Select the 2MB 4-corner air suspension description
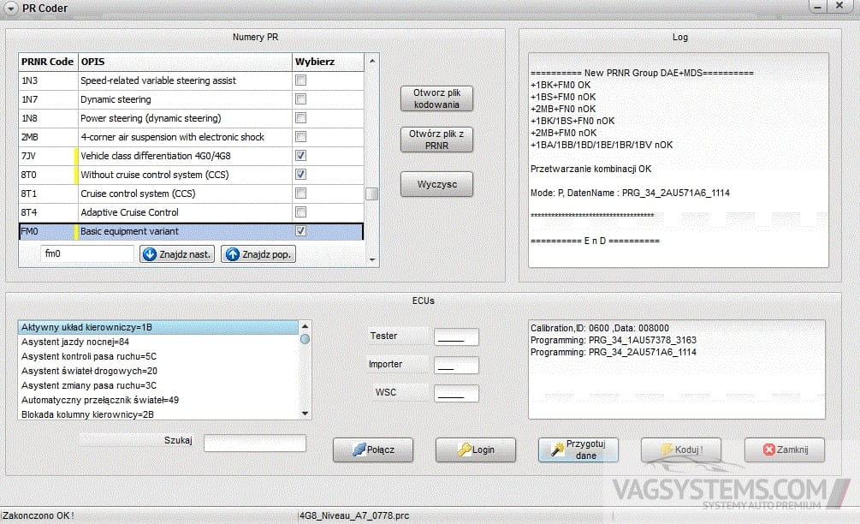The image size is (860, 524). pos(185,137)
